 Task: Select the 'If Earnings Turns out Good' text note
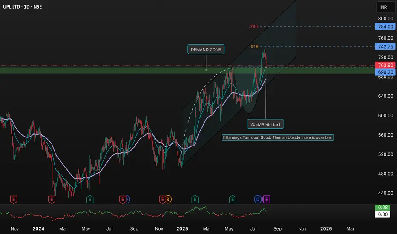277,137
